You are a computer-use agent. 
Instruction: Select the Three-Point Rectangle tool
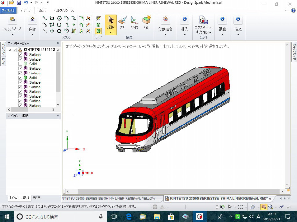(x=52, y=25)
